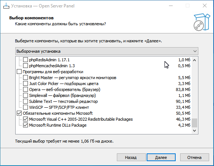Click scrollbar down arrow in component list
The image size is (214, 166).
coord(195,131)
